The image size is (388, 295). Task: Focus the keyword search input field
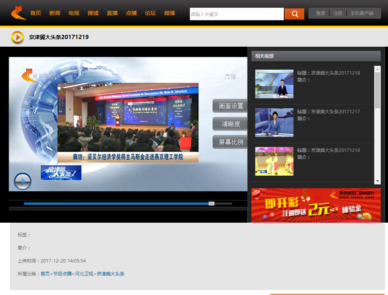(x=236, y=14)
